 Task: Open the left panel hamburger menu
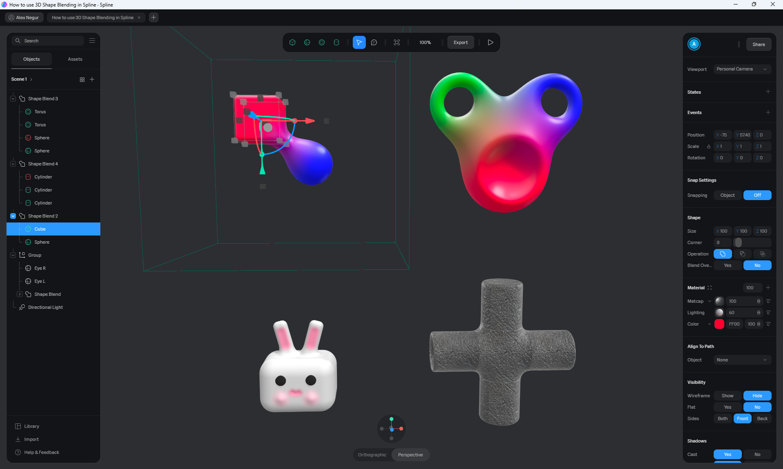pos(92,41)
